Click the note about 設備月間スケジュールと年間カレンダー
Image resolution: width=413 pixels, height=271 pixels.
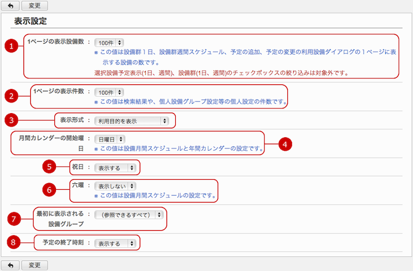(x=179, y=148)
